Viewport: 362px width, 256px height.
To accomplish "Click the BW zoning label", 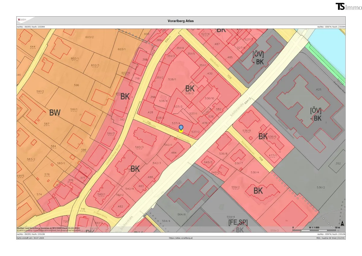I will point(55,113).
